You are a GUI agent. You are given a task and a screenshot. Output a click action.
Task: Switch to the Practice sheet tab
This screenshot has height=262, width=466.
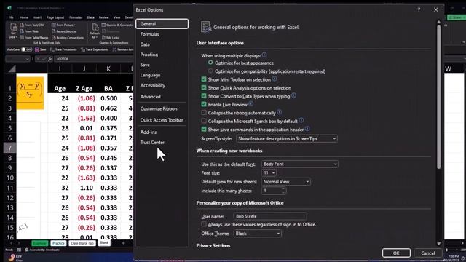pyautogui.click(x=58, y=243)
